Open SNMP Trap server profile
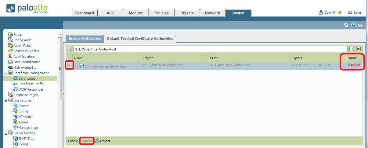The image size is (368, 148). tap(26, 139)
